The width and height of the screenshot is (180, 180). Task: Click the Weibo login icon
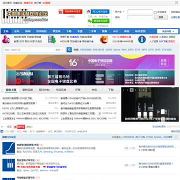tap(60, 11)
